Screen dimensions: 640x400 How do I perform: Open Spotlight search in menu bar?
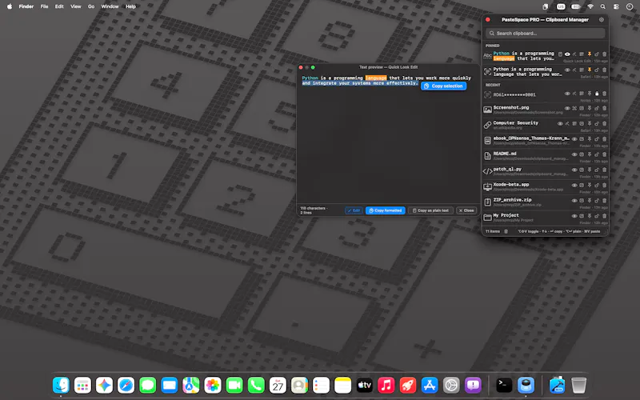[603, 6]
